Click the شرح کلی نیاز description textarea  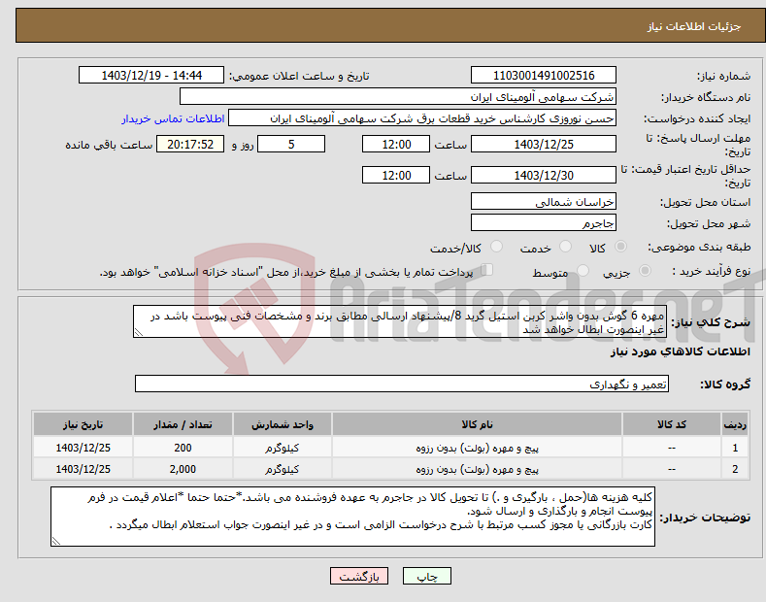pos(400,321)
